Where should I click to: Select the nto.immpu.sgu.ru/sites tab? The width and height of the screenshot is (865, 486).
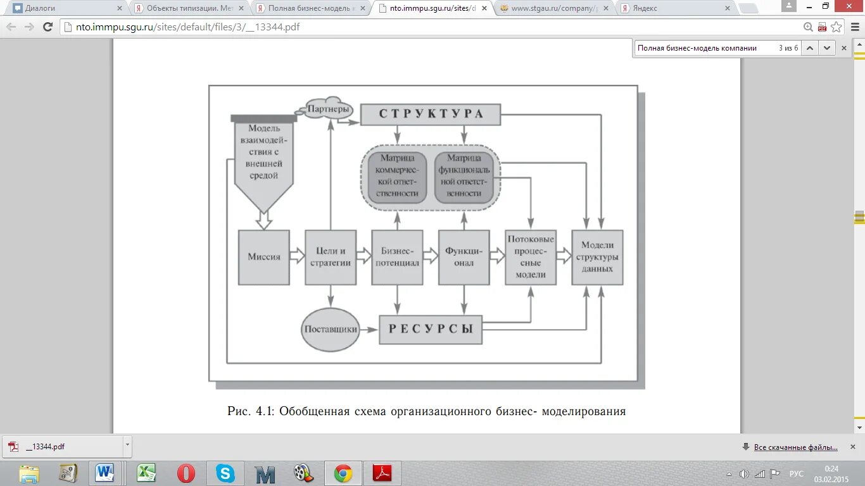coord(432,8)
